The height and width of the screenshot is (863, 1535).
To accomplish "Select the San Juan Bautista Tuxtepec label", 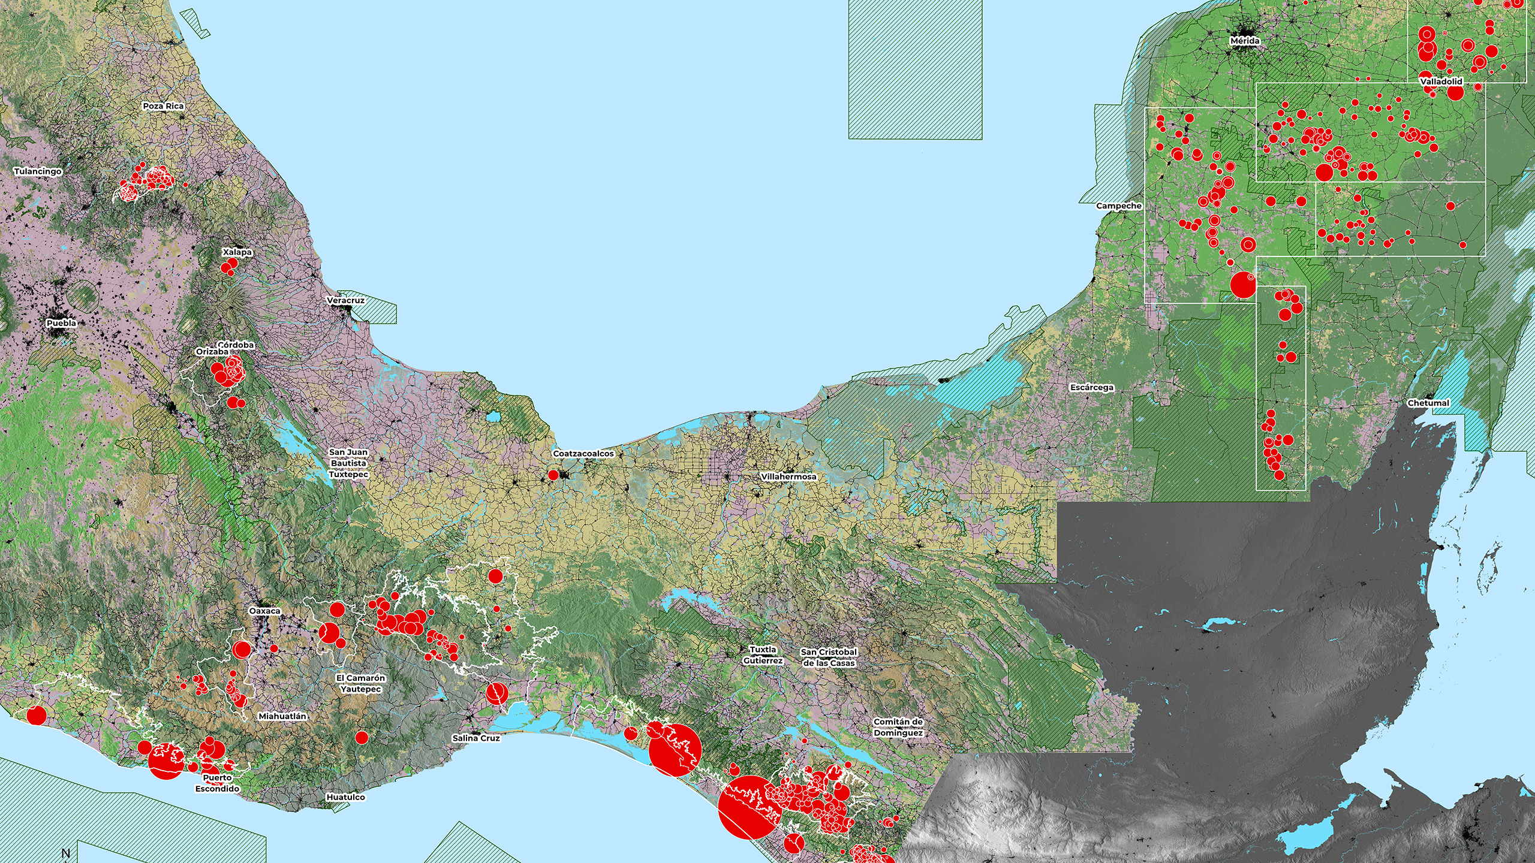I will [348, 463].
